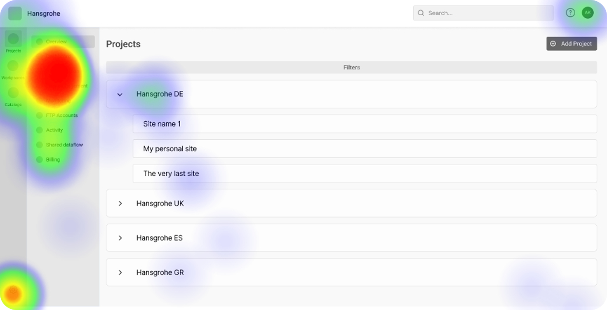The width and height of the screenshot is (607, 310).
Task: Click the Hansgrohe GR project title
Action: tap(160, 272)
